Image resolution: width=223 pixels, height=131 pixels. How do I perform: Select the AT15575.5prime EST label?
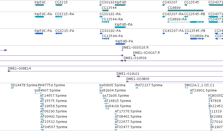[53, 101]
